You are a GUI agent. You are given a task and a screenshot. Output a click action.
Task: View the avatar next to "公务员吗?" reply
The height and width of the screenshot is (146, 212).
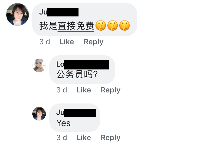39,65
